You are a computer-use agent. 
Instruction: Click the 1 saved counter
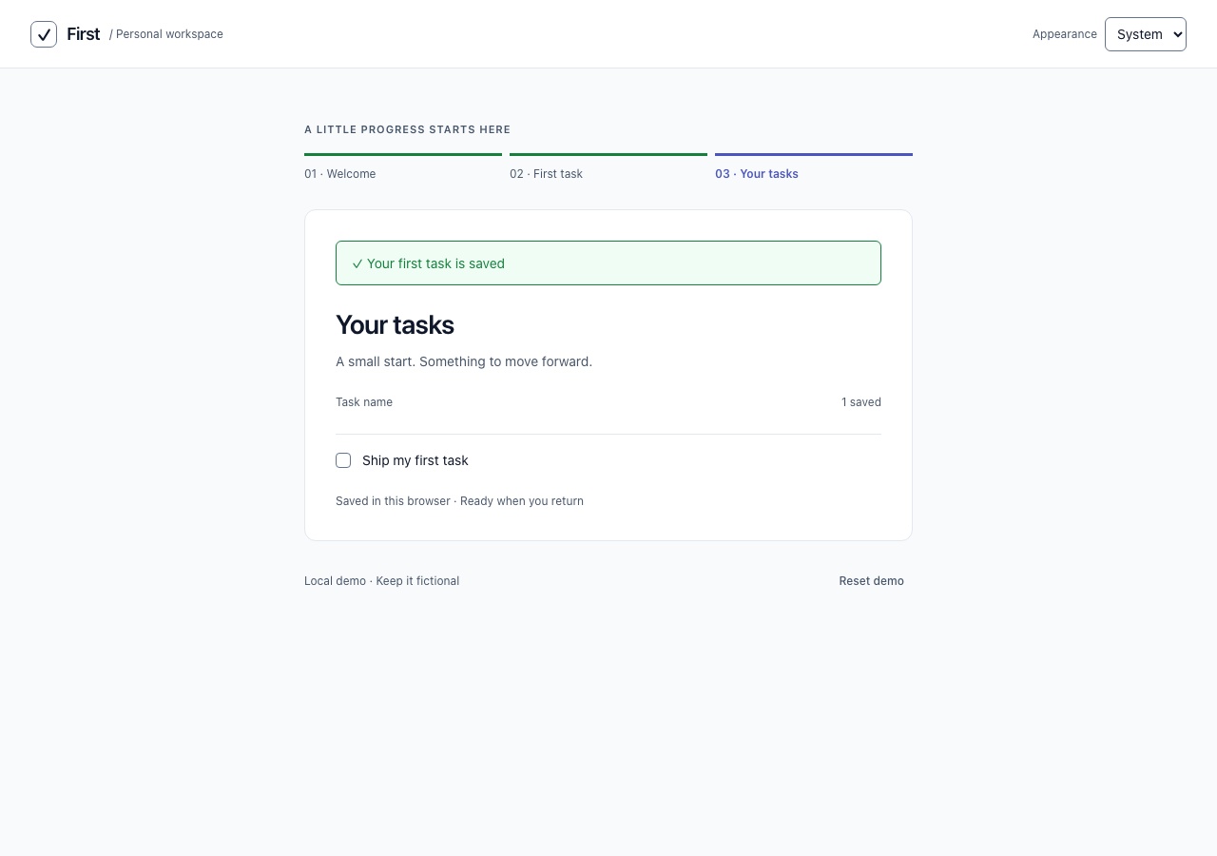(861, 402)
